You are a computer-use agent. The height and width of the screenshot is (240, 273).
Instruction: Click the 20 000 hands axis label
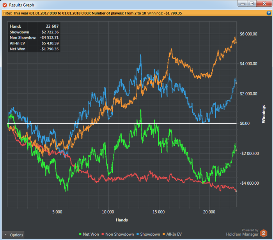[x=209, y=212]
